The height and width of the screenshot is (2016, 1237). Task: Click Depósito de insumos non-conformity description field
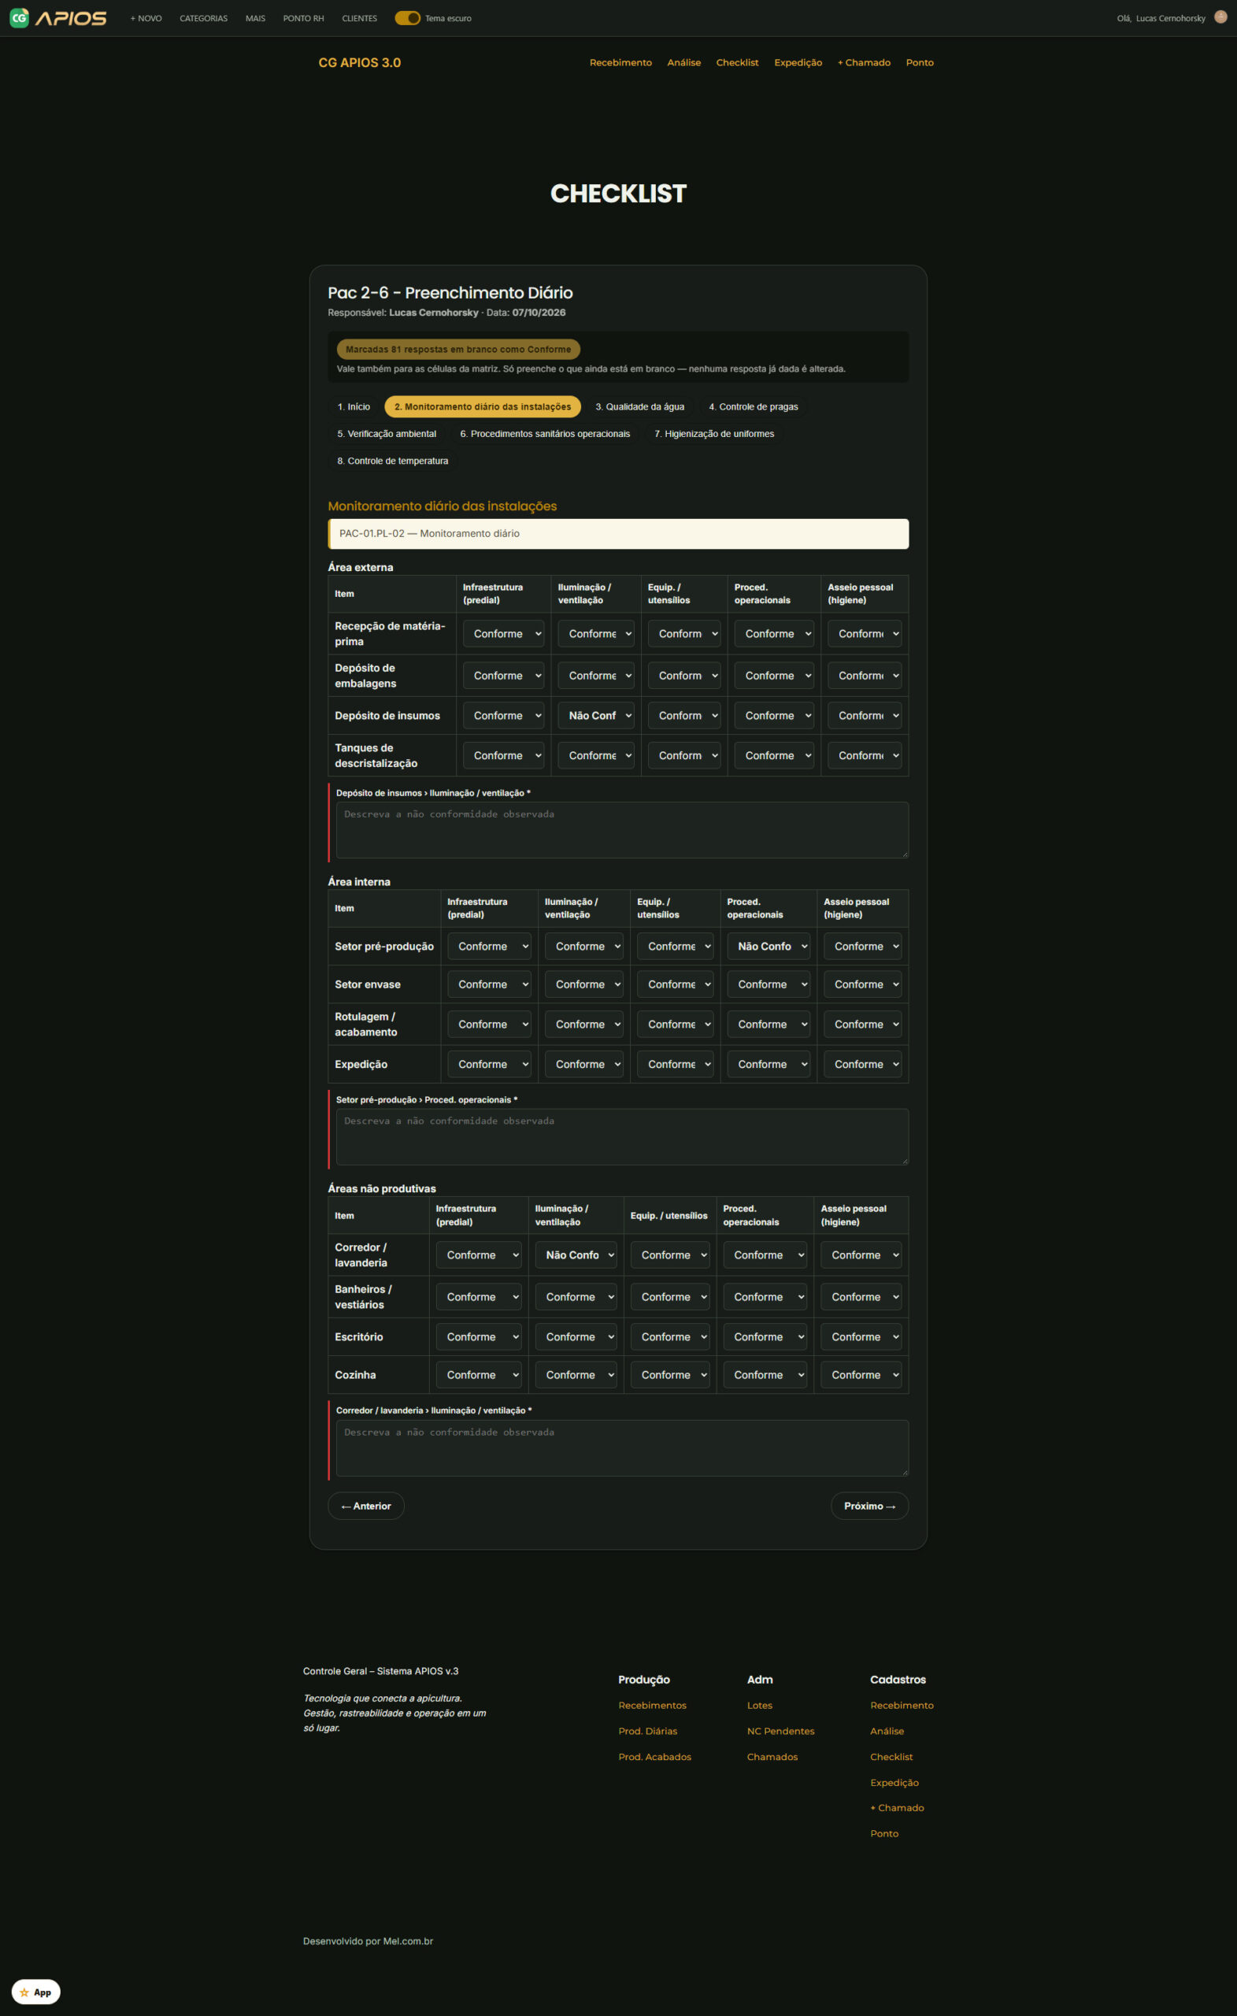(623, 830)
